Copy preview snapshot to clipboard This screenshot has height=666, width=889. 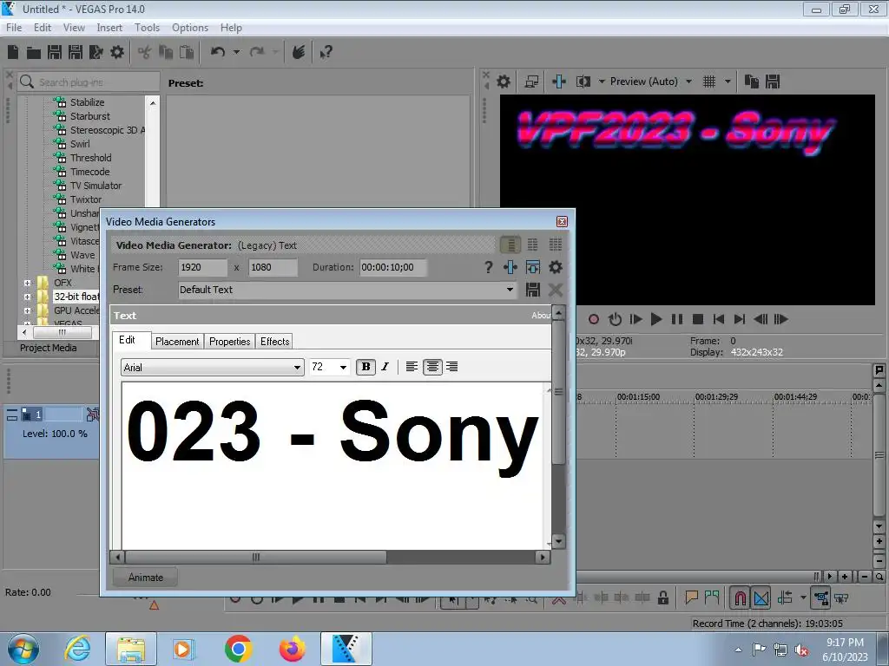point(751,82)
